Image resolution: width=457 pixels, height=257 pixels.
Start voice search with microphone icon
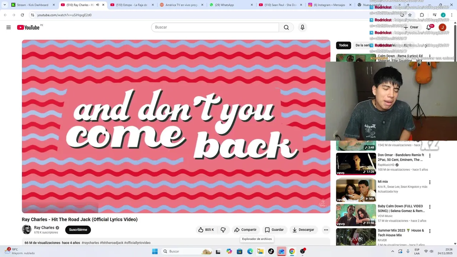pos(302,27)
